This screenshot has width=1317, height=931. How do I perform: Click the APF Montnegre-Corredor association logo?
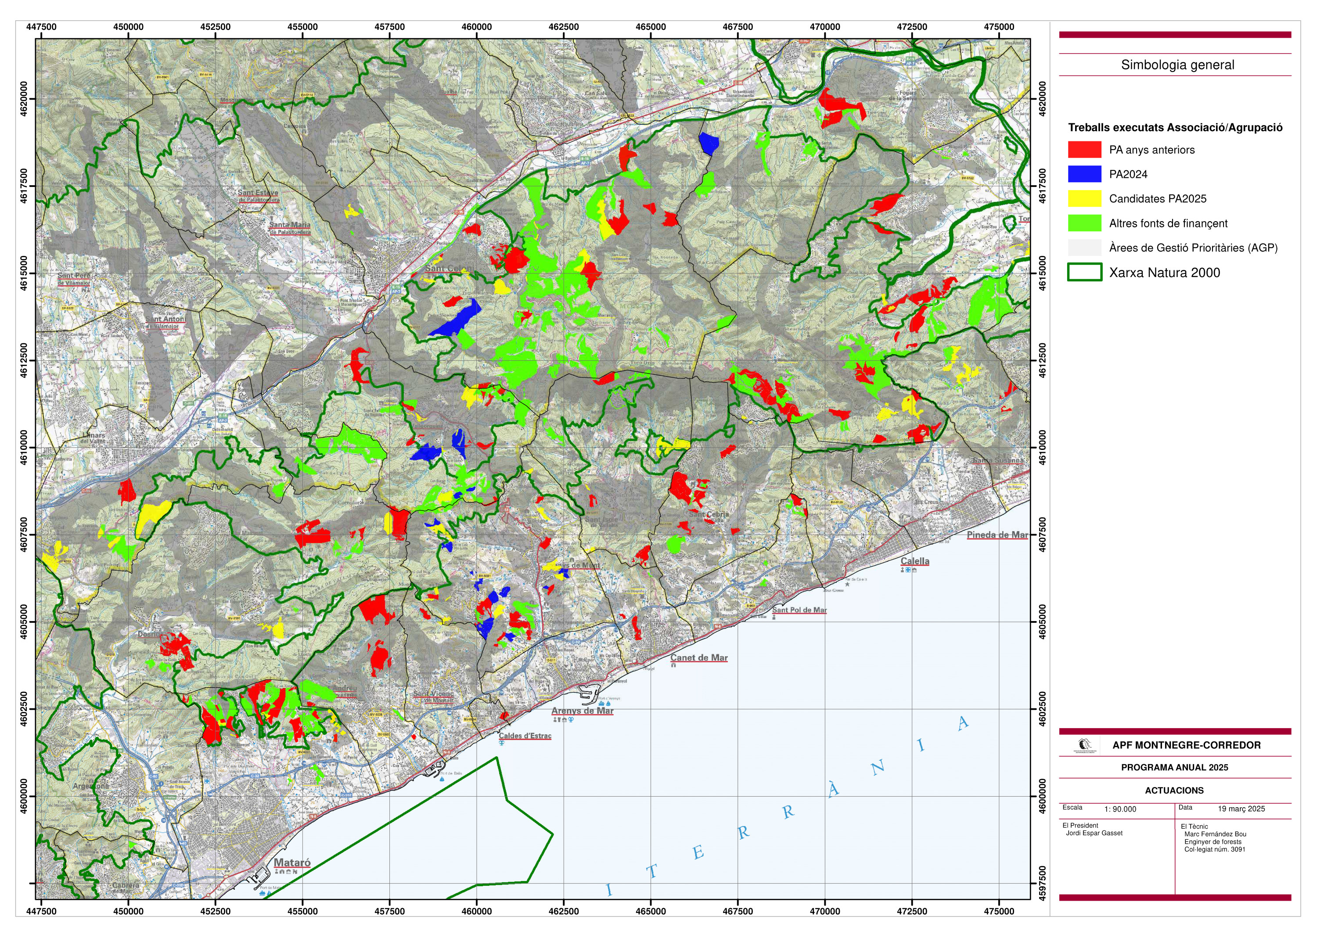[1085, 745]
